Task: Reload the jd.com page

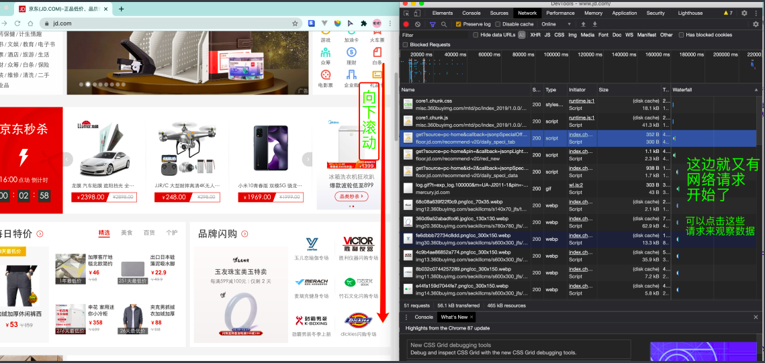Action: click(x=17, y=23)
